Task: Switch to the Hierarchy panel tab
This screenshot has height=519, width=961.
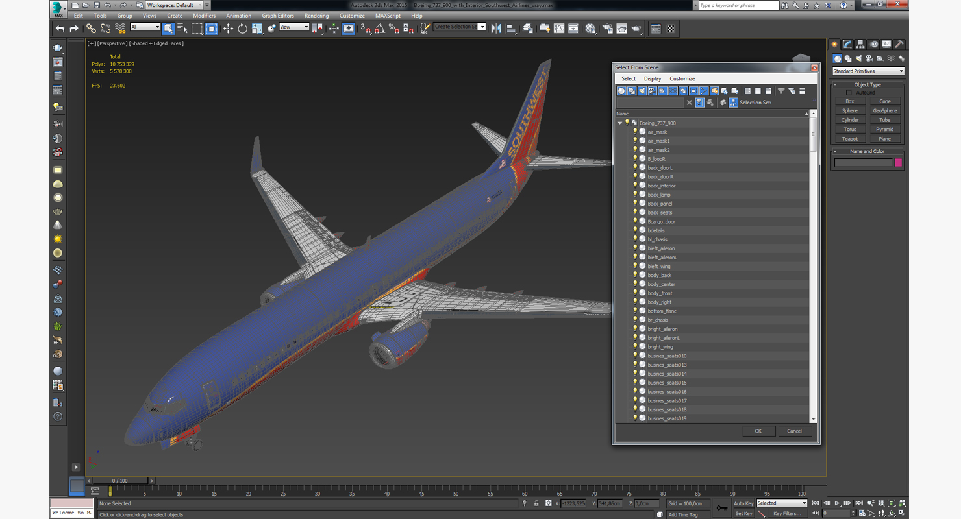Action: [x=860, y=44]
